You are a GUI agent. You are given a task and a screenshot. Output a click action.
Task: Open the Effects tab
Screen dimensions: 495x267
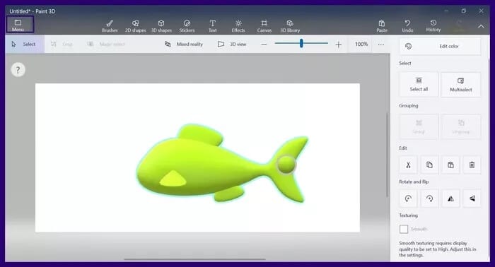[238, 26]
